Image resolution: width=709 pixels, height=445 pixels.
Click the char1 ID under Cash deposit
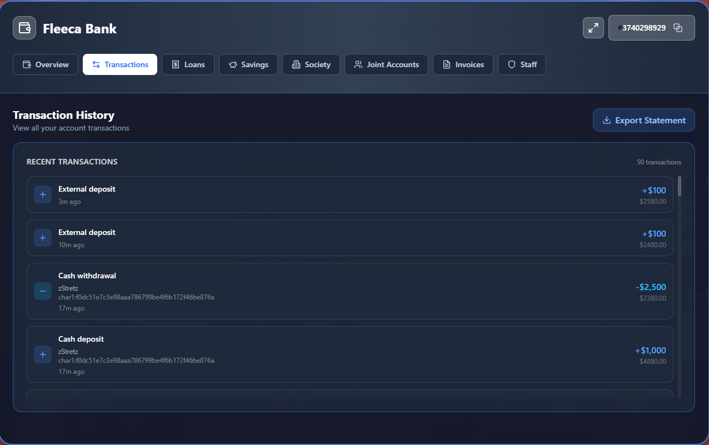[136, 361]
